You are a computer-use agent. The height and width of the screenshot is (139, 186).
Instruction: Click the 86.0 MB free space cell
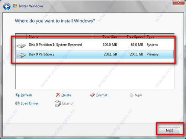coord(137,44)
